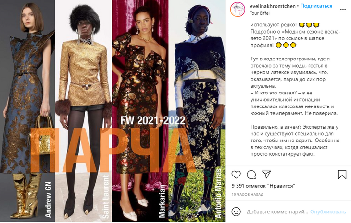Open the three-dot more options menu
This screenshot has height=223, width=351.
tap(343, 10)
